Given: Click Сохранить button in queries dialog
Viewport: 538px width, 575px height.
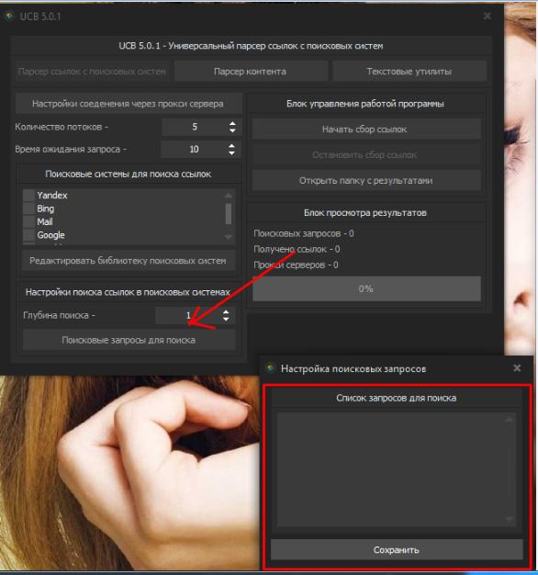Looking at the screenshot, I should tap(397, 549).
